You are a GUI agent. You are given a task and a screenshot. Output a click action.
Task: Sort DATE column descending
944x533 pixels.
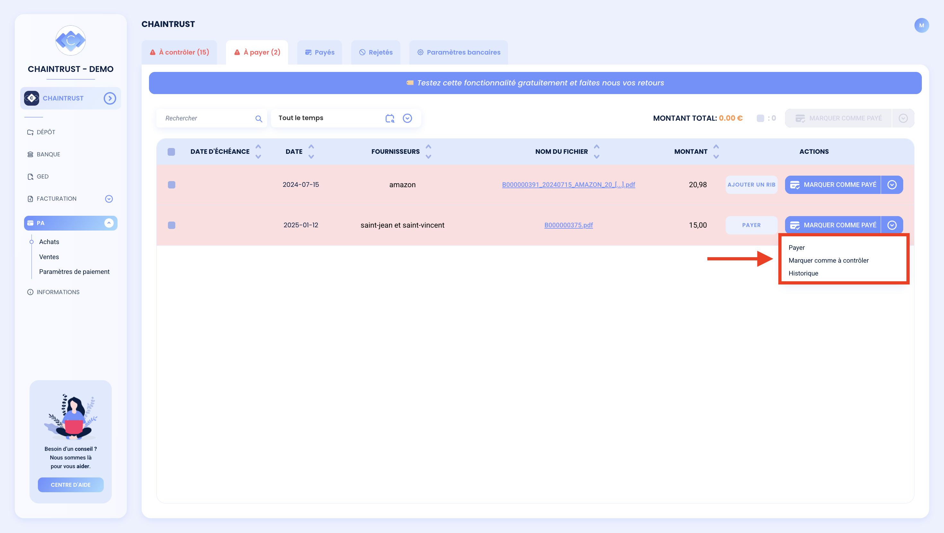point(311,156)
